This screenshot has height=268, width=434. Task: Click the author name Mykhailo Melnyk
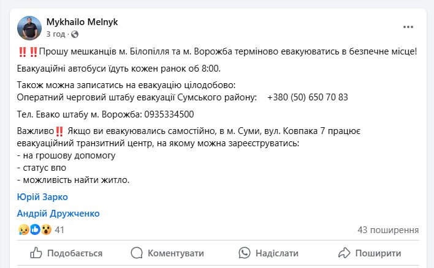tap(82, 21)
